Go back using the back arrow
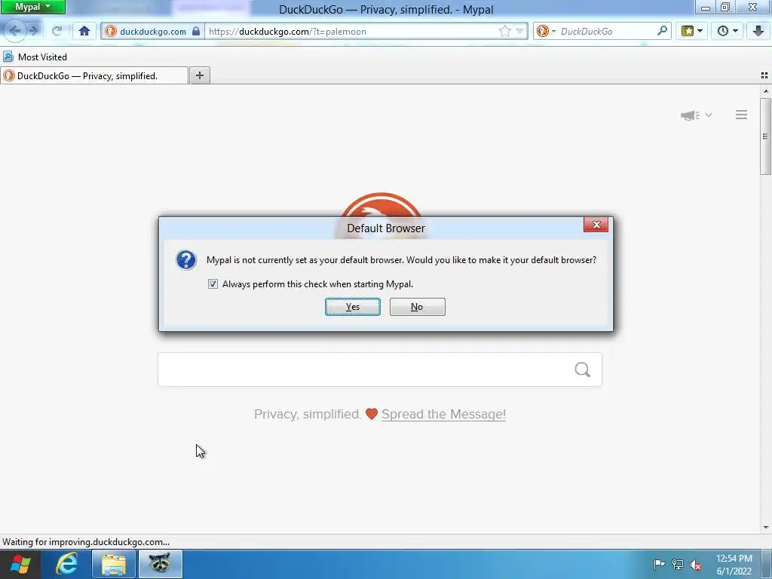 (x=14, y=31)
